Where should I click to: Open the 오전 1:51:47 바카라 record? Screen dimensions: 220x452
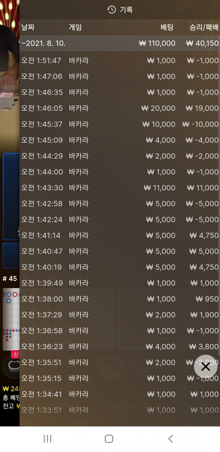click(x=120, y=61)
